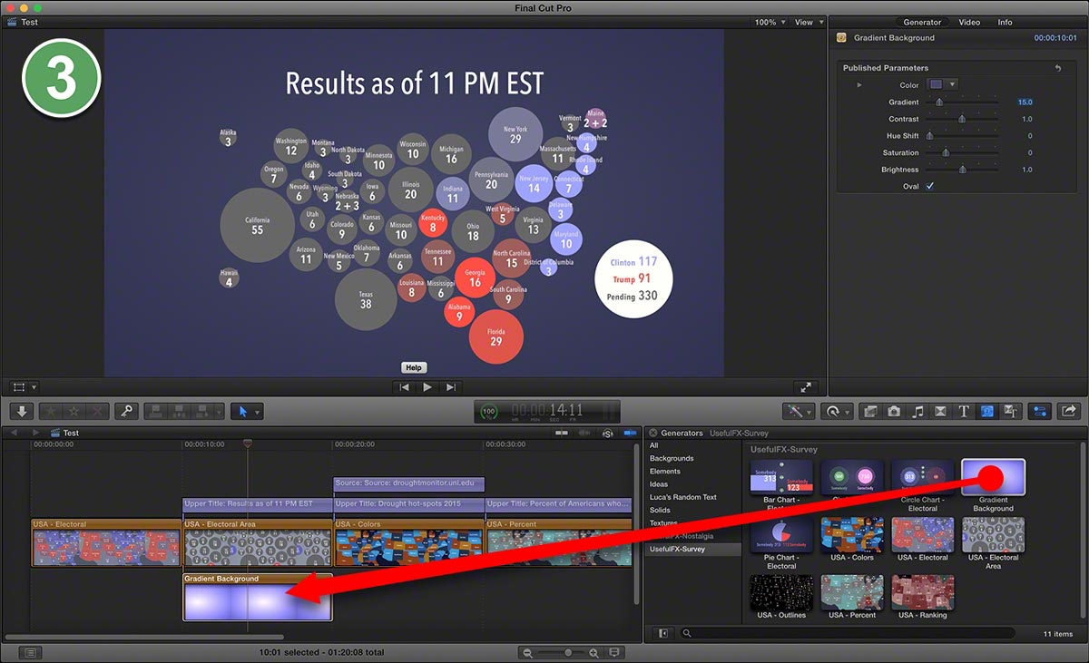Uncheck the Oval checkbox
The width and height of the screenshot is (1089, 663).
pyautogui.click(x=929, y=186)
